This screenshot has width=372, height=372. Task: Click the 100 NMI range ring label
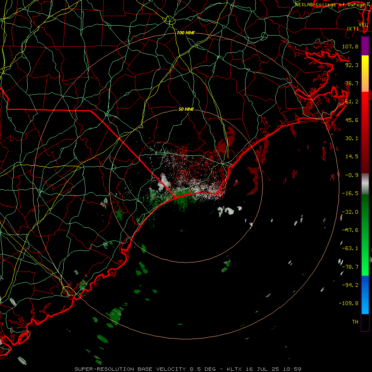point(186,33)
